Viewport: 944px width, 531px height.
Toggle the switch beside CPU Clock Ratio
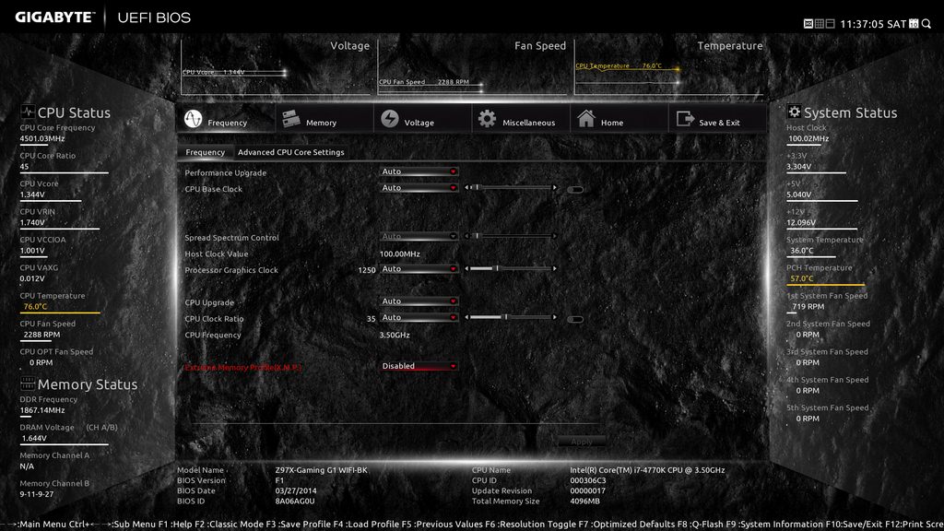pos(575,319)
